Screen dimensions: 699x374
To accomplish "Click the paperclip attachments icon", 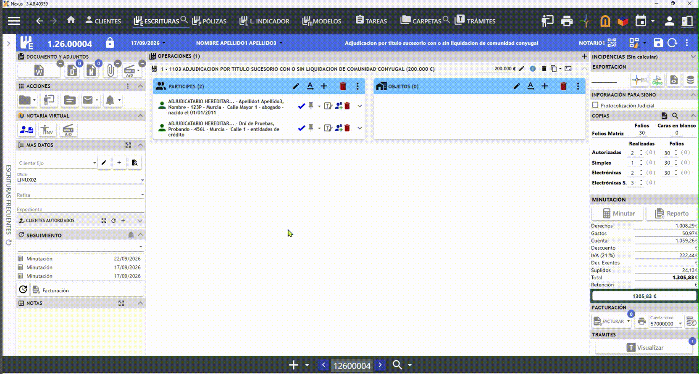I will point(110,70).
